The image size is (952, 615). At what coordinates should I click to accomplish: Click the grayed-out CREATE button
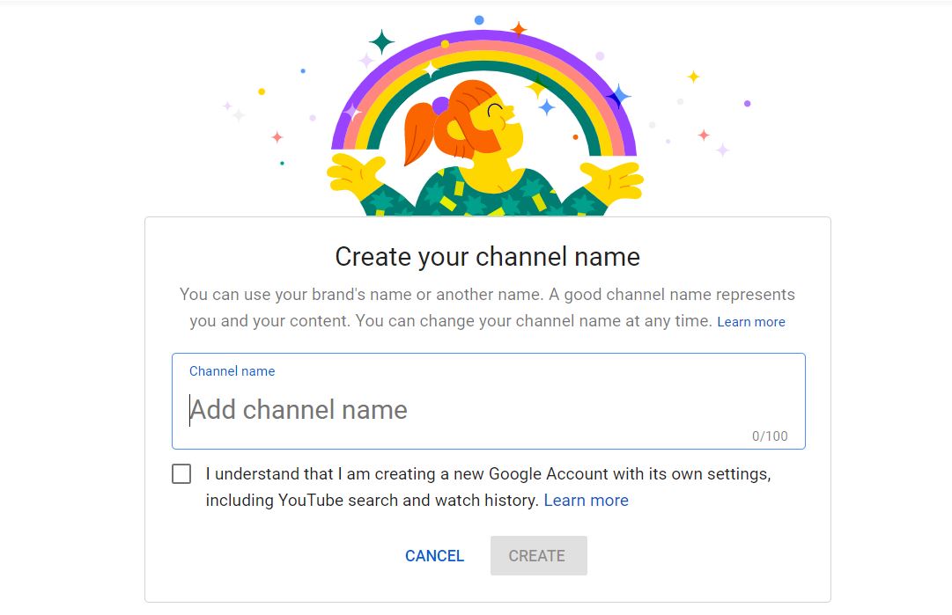pyautogui.click(x=539, y=555)
